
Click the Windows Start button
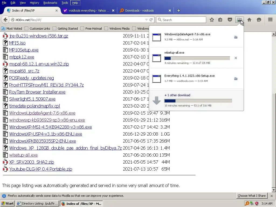(7, 203)
